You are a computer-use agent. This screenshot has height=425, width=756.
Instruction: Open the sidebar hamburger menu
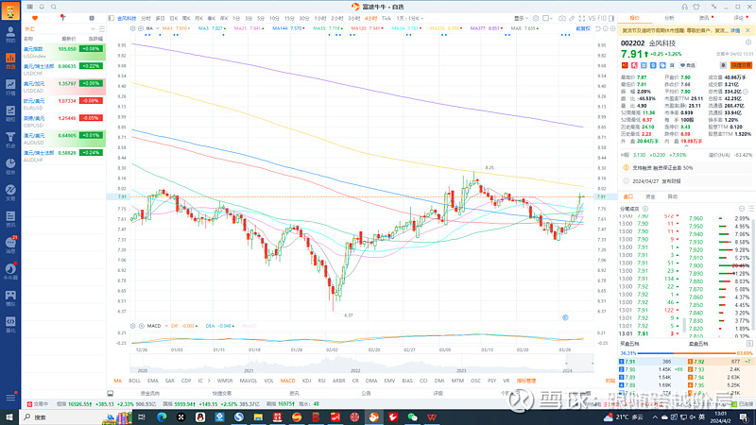coord(10,398)
